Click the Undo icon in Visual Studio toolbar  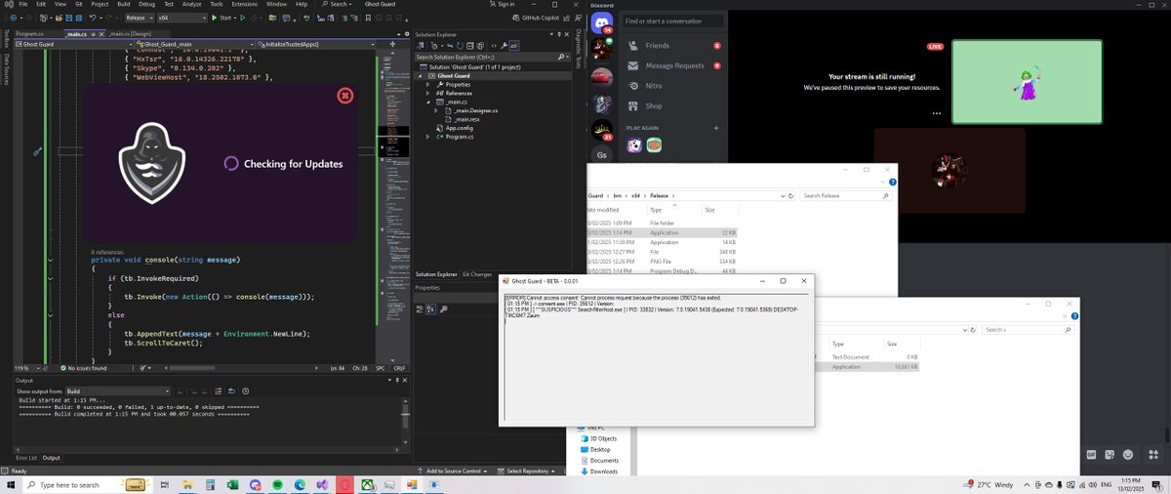[x=94, y=18]
